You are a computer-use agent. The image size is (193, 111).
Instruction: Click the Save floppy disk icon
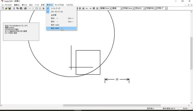pos(9,8)
